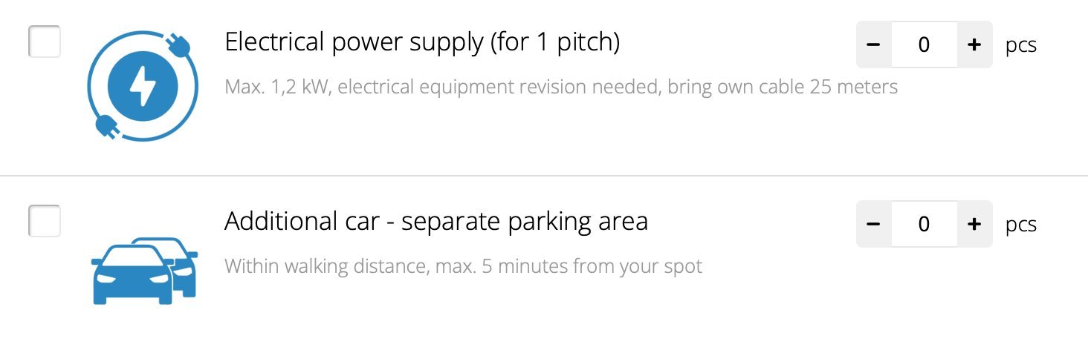This screenshot has height=350, width=1088.
Task: Click the front car in parking icon
Action: pyautogui.click(x=132, y=274)
